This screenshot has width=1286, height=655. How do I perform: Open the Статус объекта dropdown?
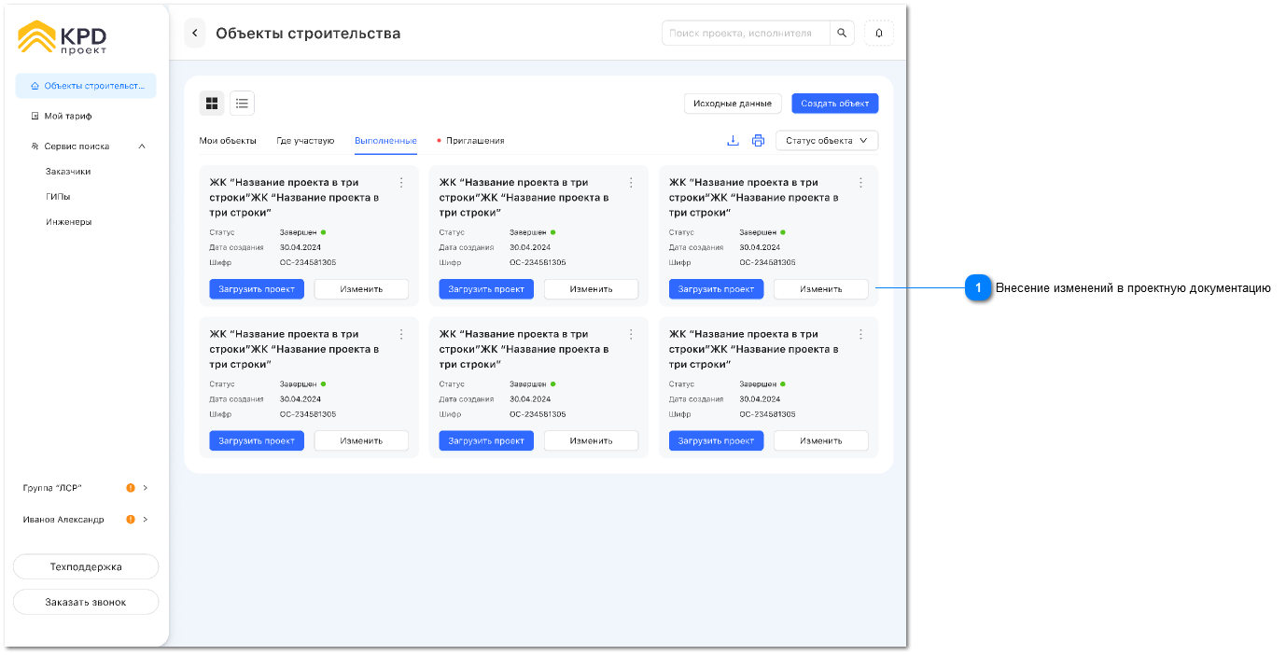pos(827,141)
